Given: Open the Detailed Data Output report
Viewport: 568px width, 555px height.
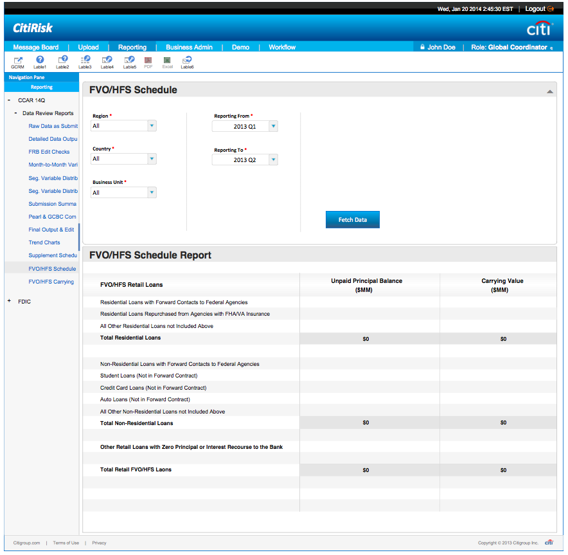Looking at the screenshot, I should (53, 139).
